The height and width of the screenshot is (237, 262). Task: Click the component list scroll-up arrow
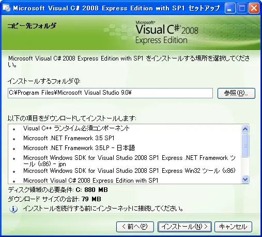click(245, 129)
